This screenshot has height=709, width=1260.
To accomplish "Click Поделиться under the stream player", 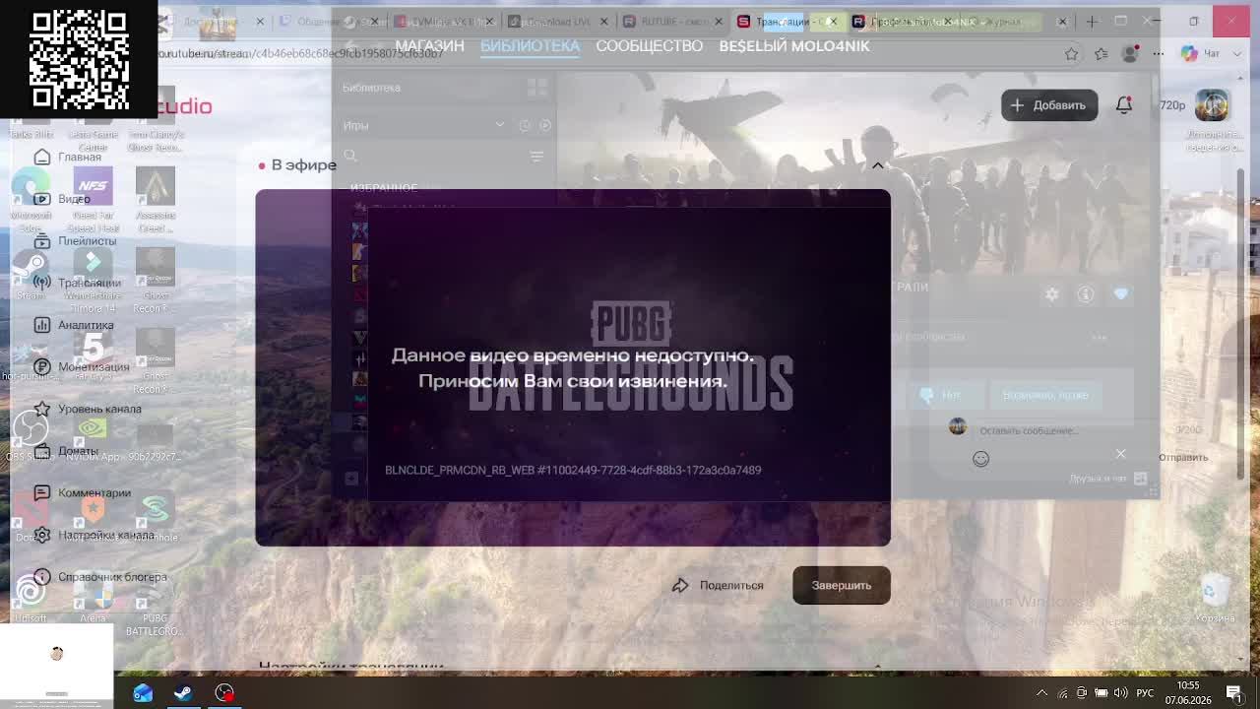I will coord(718,585).
